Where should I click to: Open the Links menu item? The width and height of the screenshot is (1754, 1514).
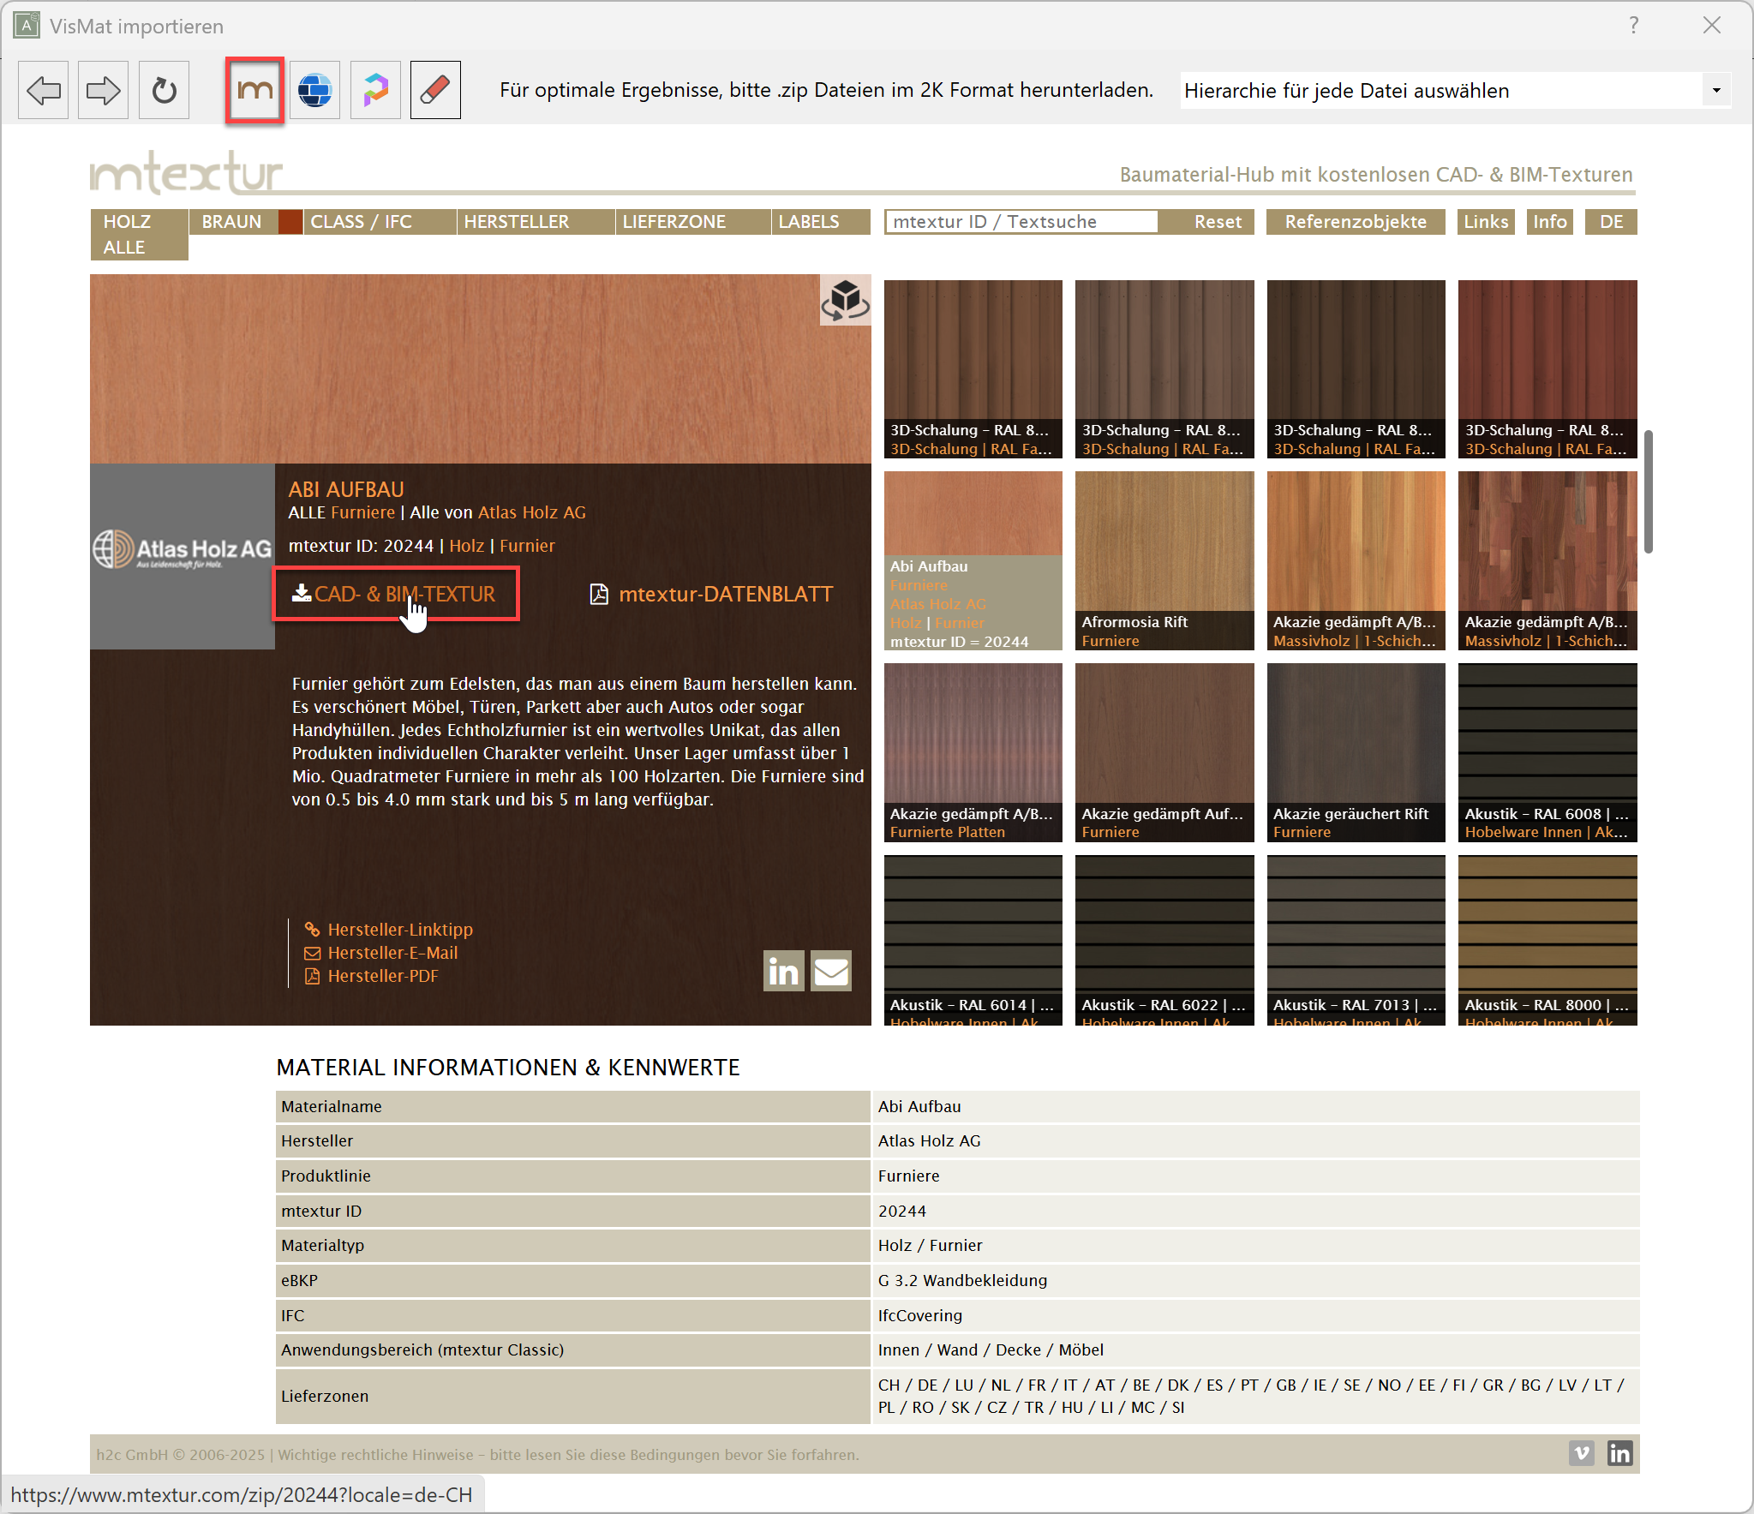click(1486, 221)
